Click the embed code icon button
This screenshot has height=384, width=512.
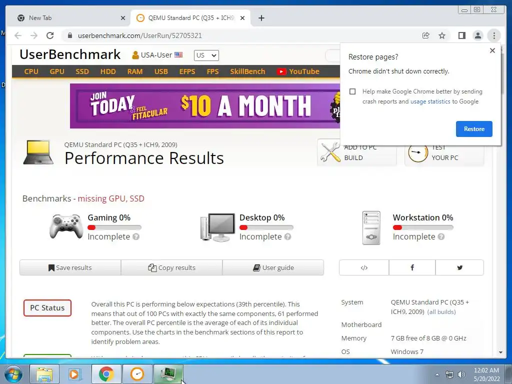click(364, 268)
